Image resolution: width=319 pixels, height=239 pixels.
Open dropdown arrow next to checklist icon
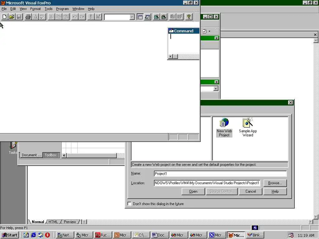click(x=210, y=31)
